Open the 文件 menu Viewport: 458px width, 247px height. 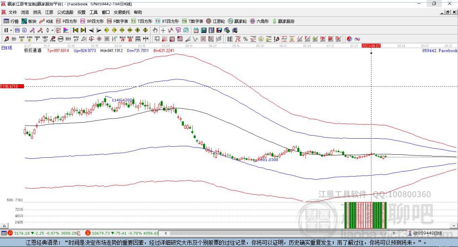click(x=13, y=12)
